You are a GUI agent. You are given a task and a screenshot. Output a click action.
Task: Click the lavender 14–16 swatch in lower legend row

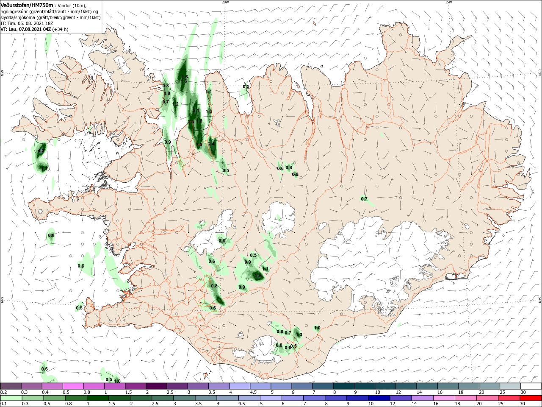click(423, 398)
